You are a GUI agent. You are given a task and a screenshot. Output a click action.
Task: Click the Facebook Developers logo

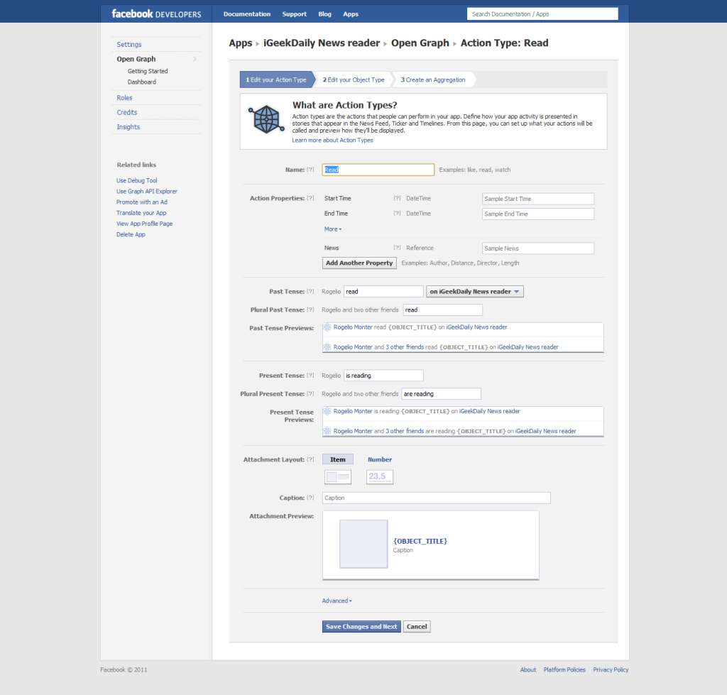[156, 14]
